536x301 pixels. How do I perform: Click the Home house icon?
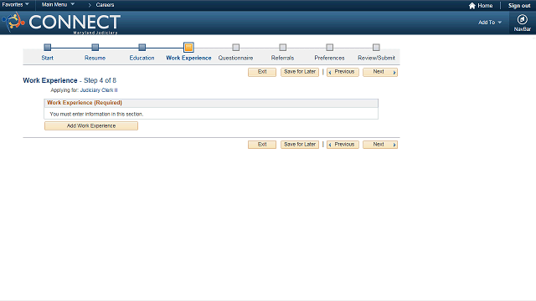[472, 6]
